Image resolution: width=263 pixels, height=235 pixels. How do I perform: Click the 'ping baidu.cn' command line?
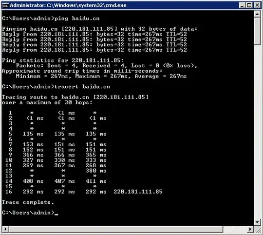click(51, 19)
